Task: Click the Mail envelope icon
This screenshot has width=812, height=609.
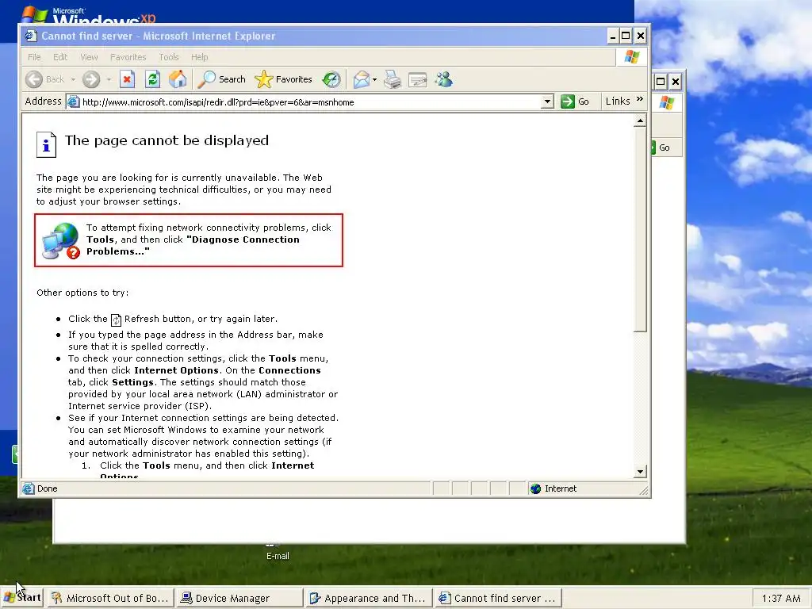Action: [x=362, y=79]
